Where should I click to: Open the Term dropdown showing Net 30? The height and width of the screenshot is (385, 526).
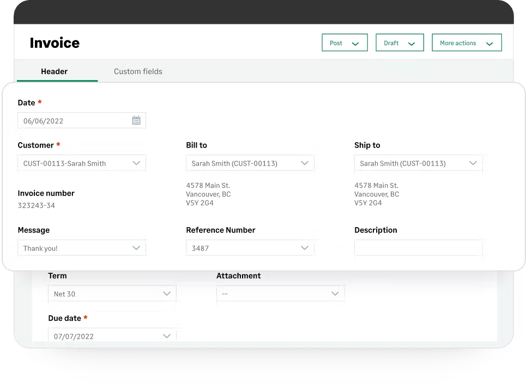(112, 294)
